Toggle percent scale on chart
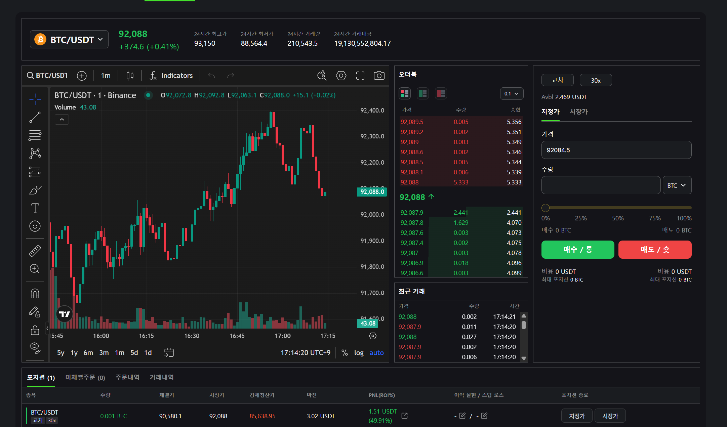The height and width of the screenshot is (427, 727). pos(345,353)
